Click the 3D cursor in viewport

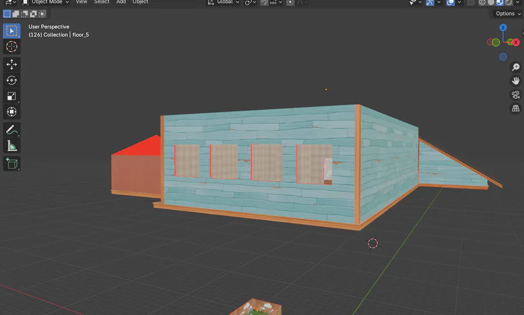pyautogui.click(x=373, y=243)
